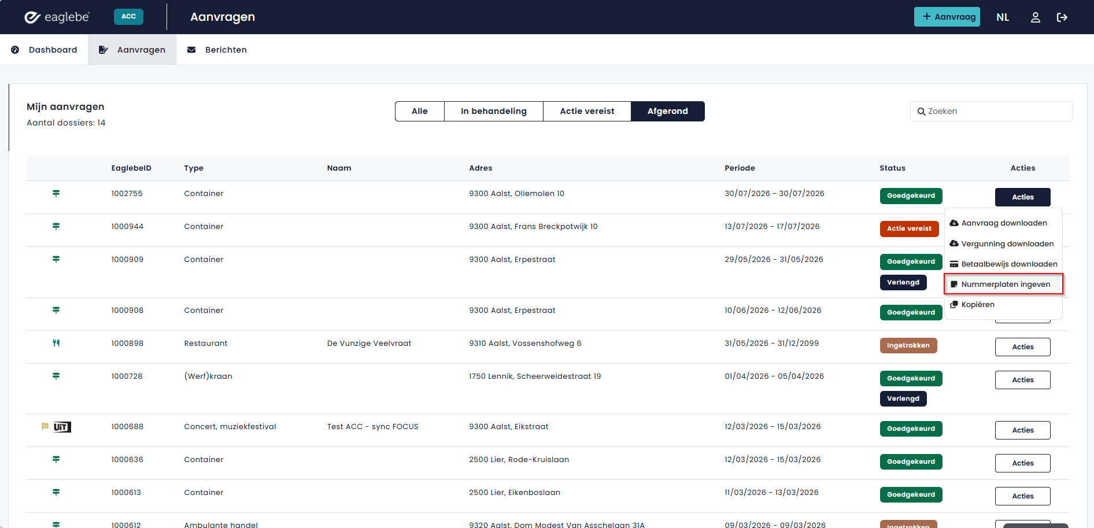Switch to the Dashboard tab
The height and width of the screenshot is (528, 1094).
point(44,50)
